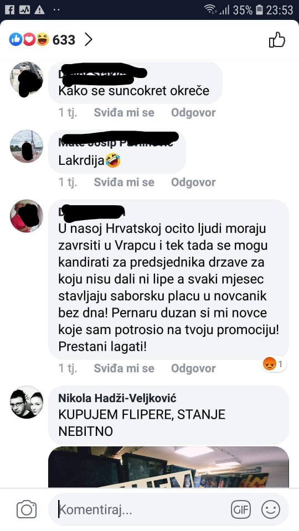Tap the warning triangle in status bar
The height and width of the screenshot is (531, 299).
pyautogui.click(x=39, y=10)
